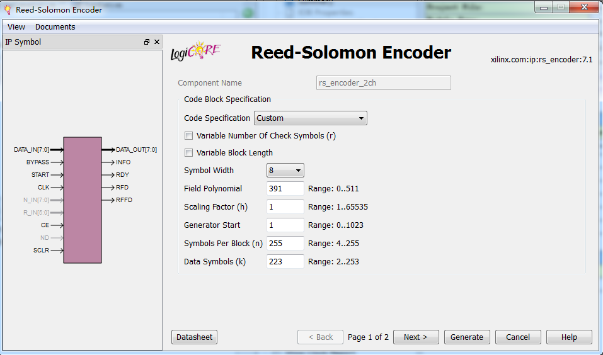603x355 pixels.
Task: Click the Generator Start input
Action: coord(285,225)
